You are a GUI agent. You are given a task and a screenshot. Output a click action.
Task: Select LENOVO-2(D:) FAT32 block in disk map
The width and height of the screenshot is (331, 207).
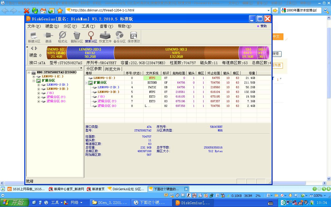coord(90,53)
